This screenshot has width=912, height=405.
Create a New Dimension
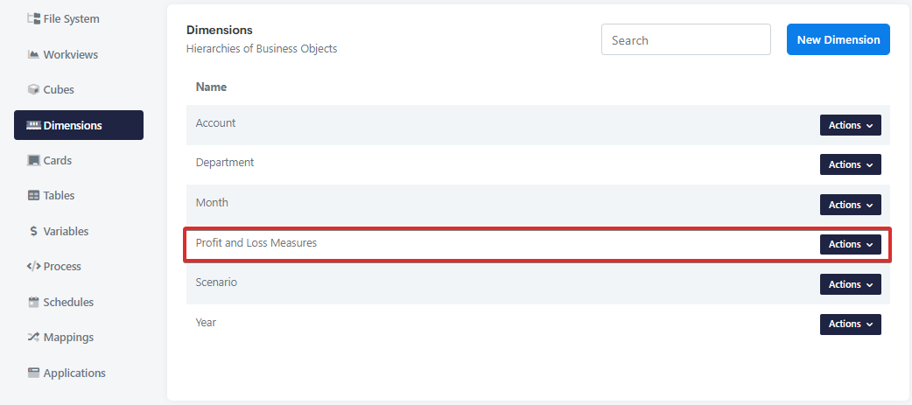click(x=838, y=39)
